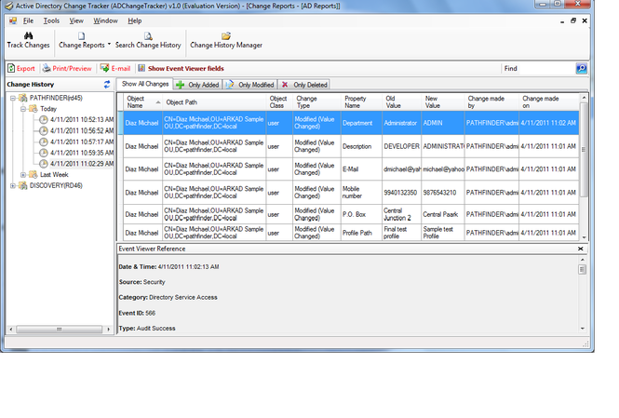Select the Department property row
Viewport: 619px width, 418px height.
tap(351, 123)
